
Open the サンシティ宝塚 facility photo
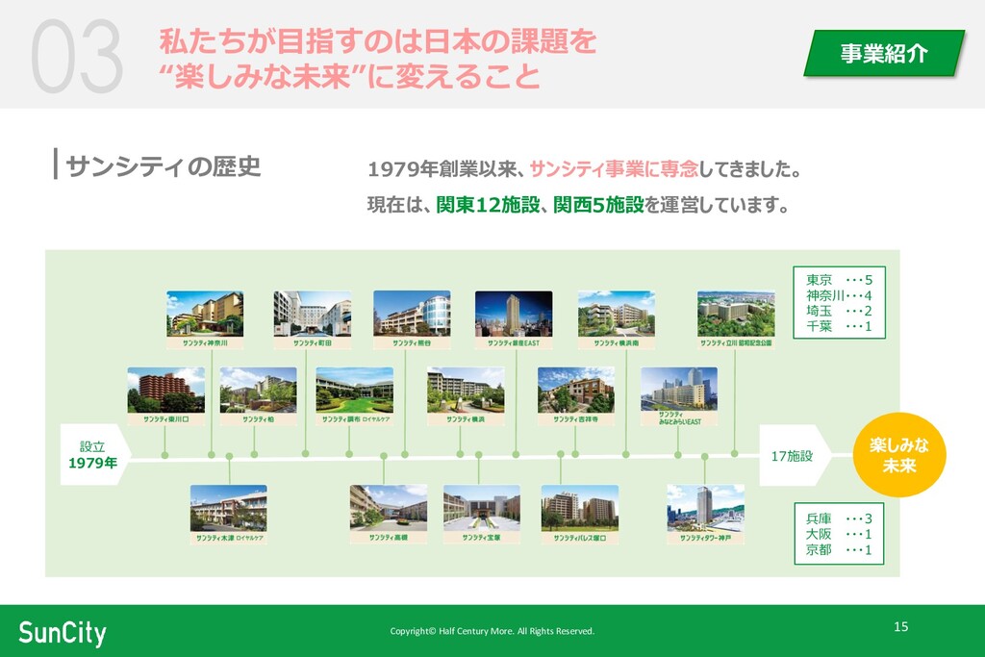coord(482,508)
